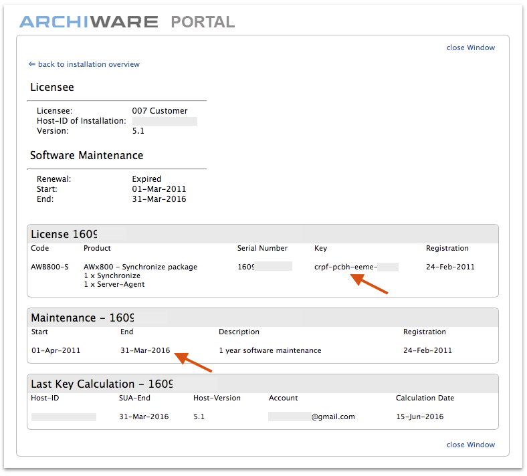The width and height of the screenshot is (527, 476).
Task: Click 'AWx800 - Synchronize package' product name
Action: pos(140,267)
